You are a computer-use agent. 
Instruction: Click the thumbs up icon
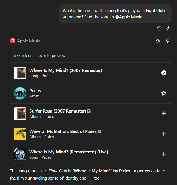(158, 41)
